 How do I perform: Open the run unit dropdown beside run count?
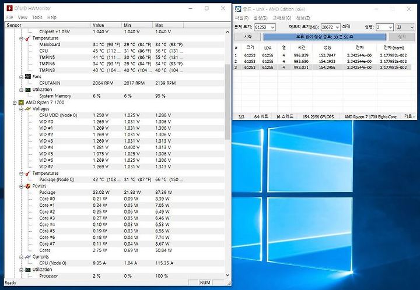coord(412,27)
